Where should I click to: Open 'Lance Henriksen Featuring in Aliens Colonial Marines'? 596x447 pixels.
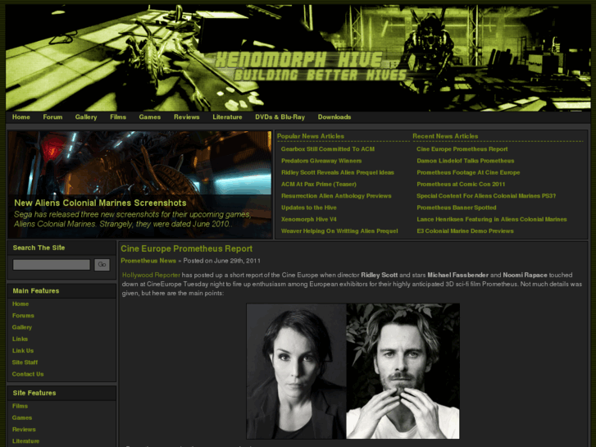pyautogui.click(x=491, y=220)
